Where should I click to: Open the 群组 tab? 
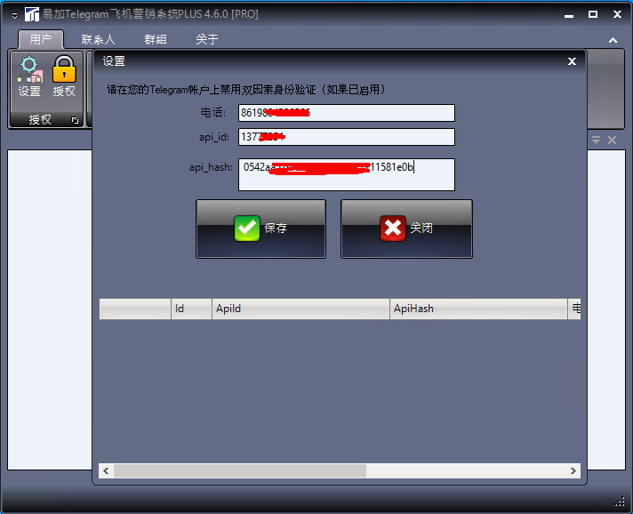pos(156,39)
